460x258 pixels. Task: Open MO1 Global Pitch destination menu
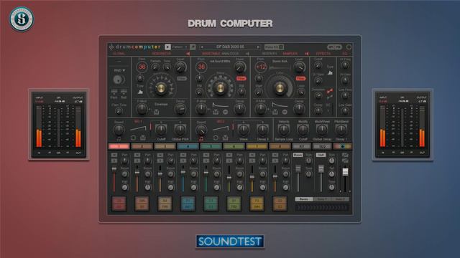[180, 139]
